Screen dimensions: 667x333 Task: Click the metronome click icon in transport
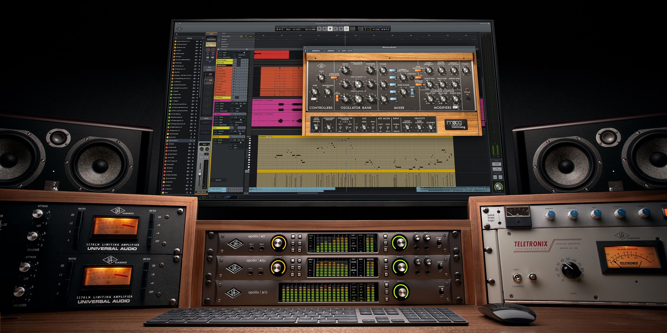click(x=294, y=29)
